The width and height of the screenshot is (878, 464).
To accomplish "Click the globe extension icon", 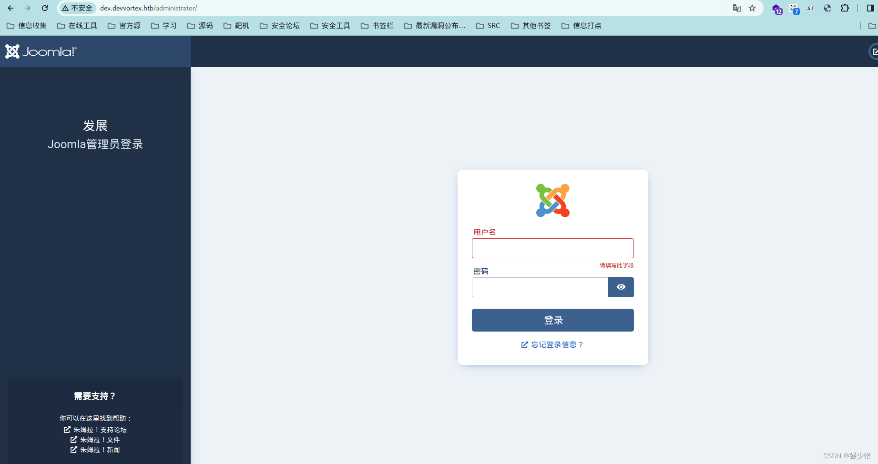I will pyautogui.click(x=827, y=8).
